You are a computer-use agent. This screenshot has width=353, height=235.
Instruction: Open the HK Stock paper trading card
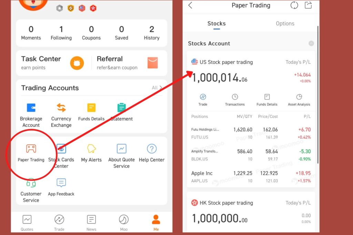tap(251, 212)
